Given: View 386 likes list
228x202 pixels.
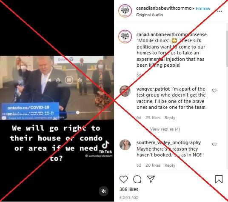Looking at the screenshot, I should 129,189.
